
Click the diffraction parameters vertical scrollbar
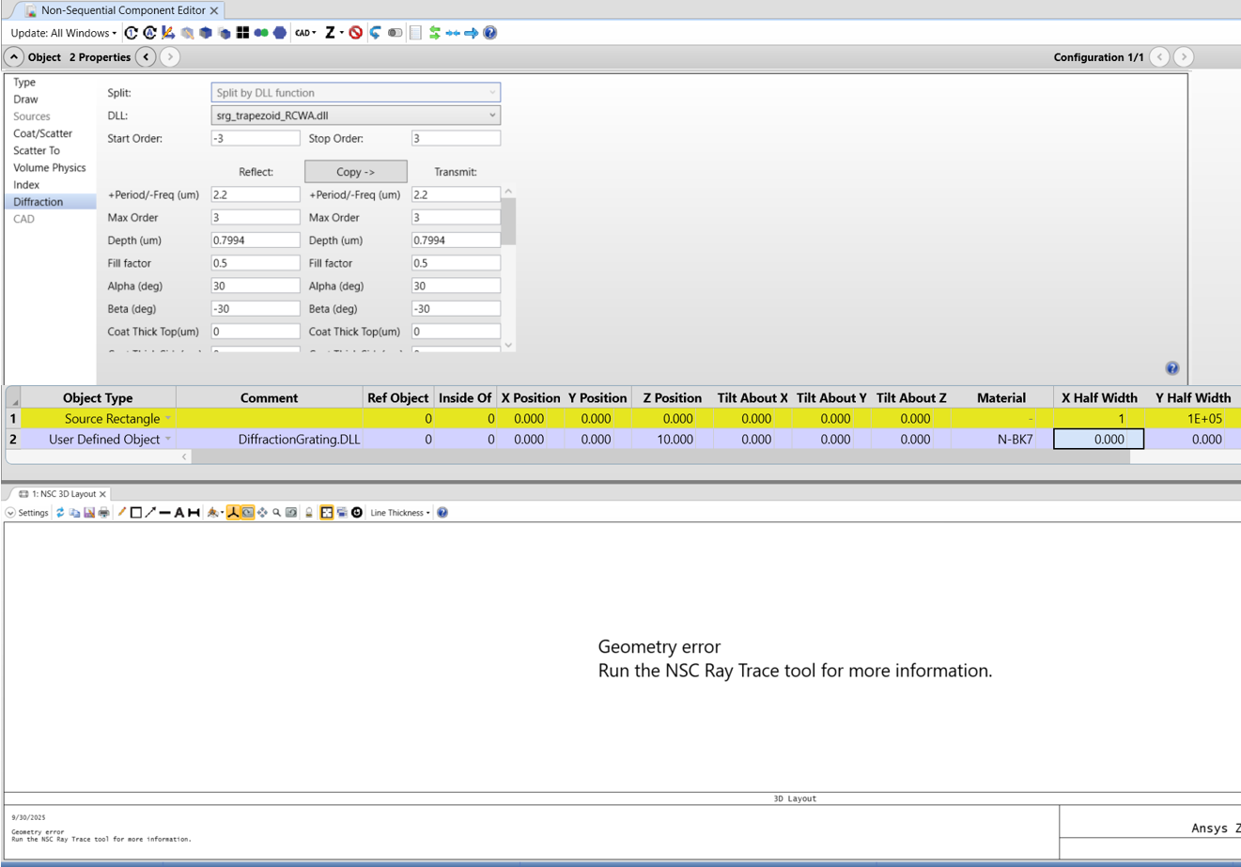(x=508, y=221)
